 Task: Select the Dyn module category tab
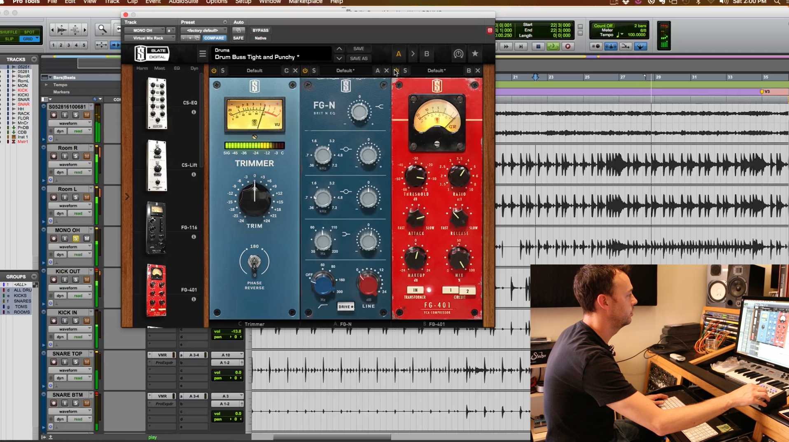pos(194,68)
